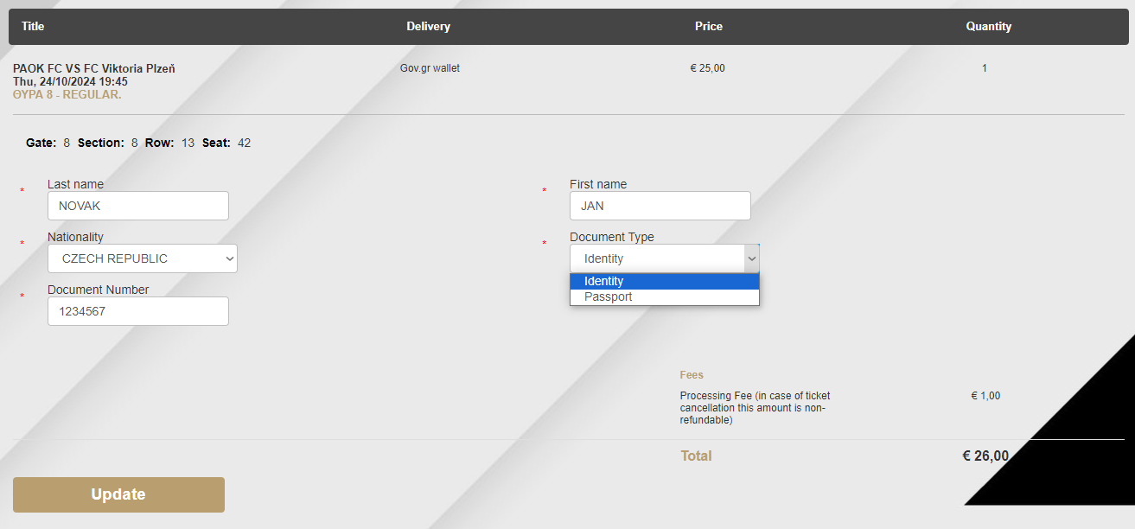Click the € 26,00 total amount
1135x529 pixels.
click(985, 456)
